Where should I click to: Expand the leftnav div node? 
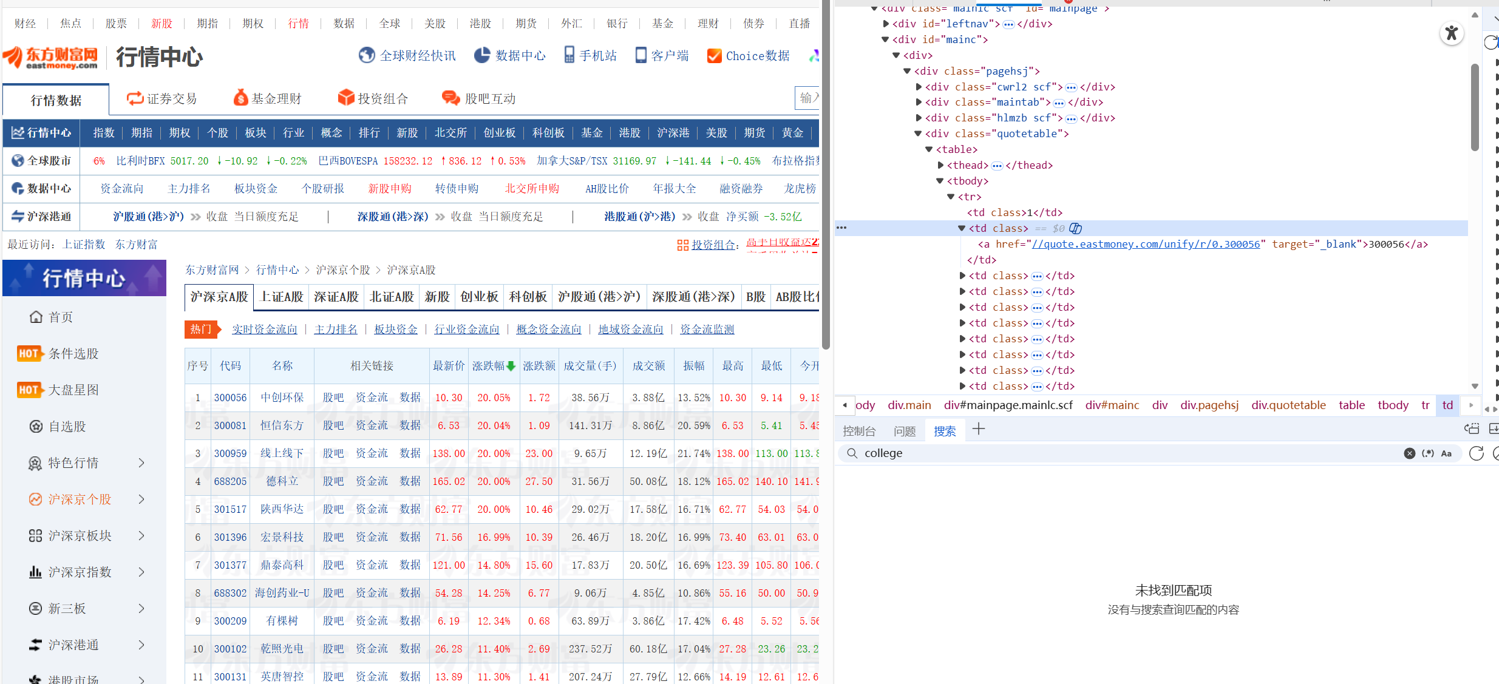click(886, 24)
